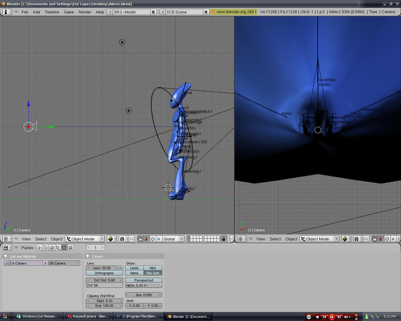Toggle the Orthographic camera button
The width and height of the screenshot is (401, 321).
104,273
